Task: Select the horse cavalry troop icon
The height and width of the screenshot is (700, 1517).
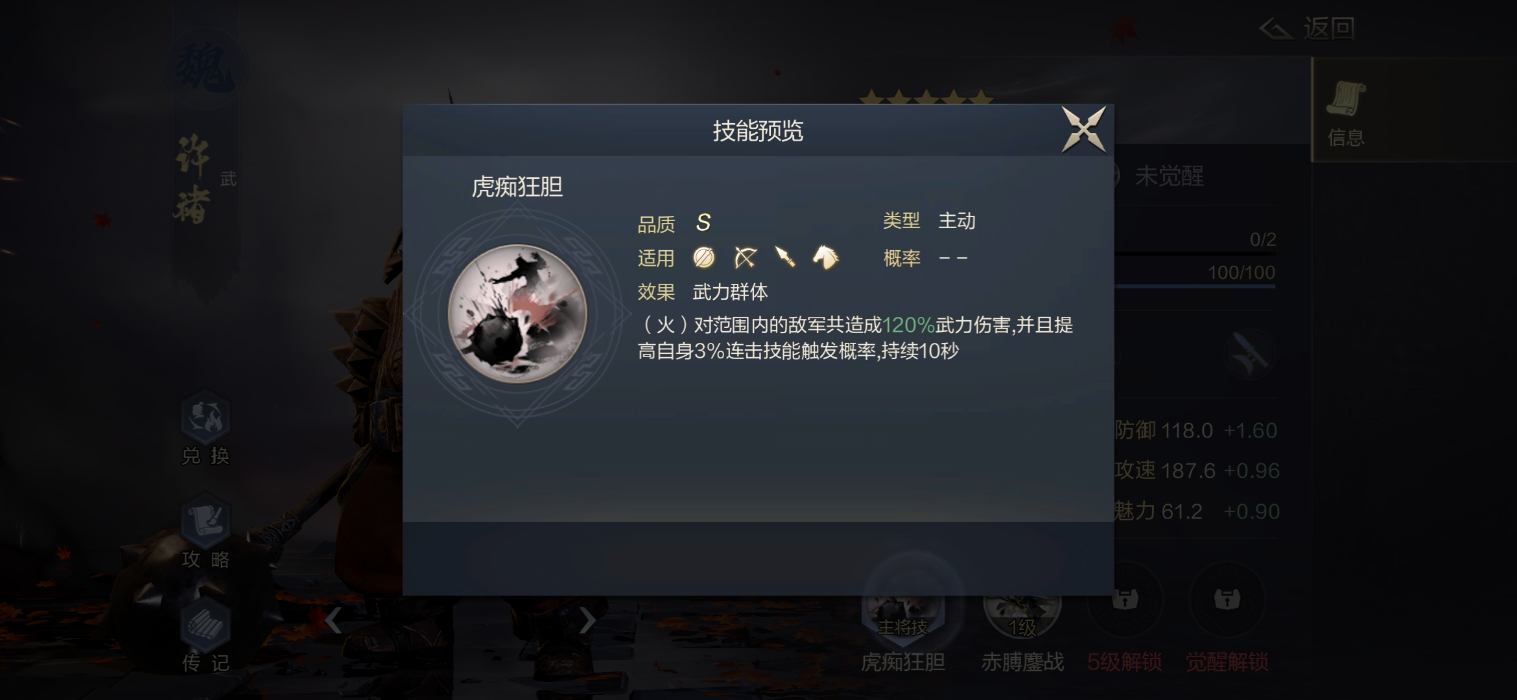Action: coord(825,257)
